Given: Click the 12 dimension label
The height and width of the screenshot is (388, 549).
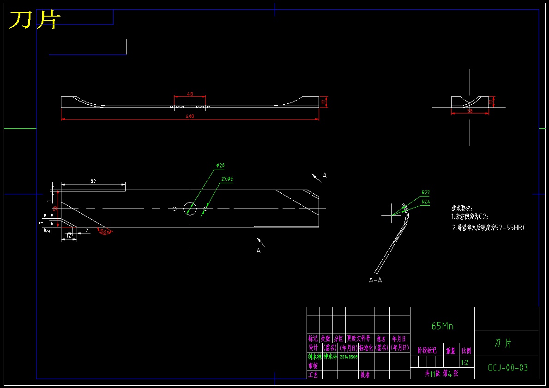Looking at the screenshot, I should 69,236.
